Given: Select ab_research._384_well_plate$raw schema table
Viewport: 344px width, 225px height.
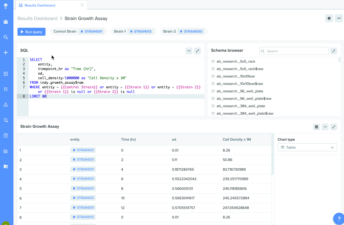Looking at the screenshot, I should (x=245, y=114).
